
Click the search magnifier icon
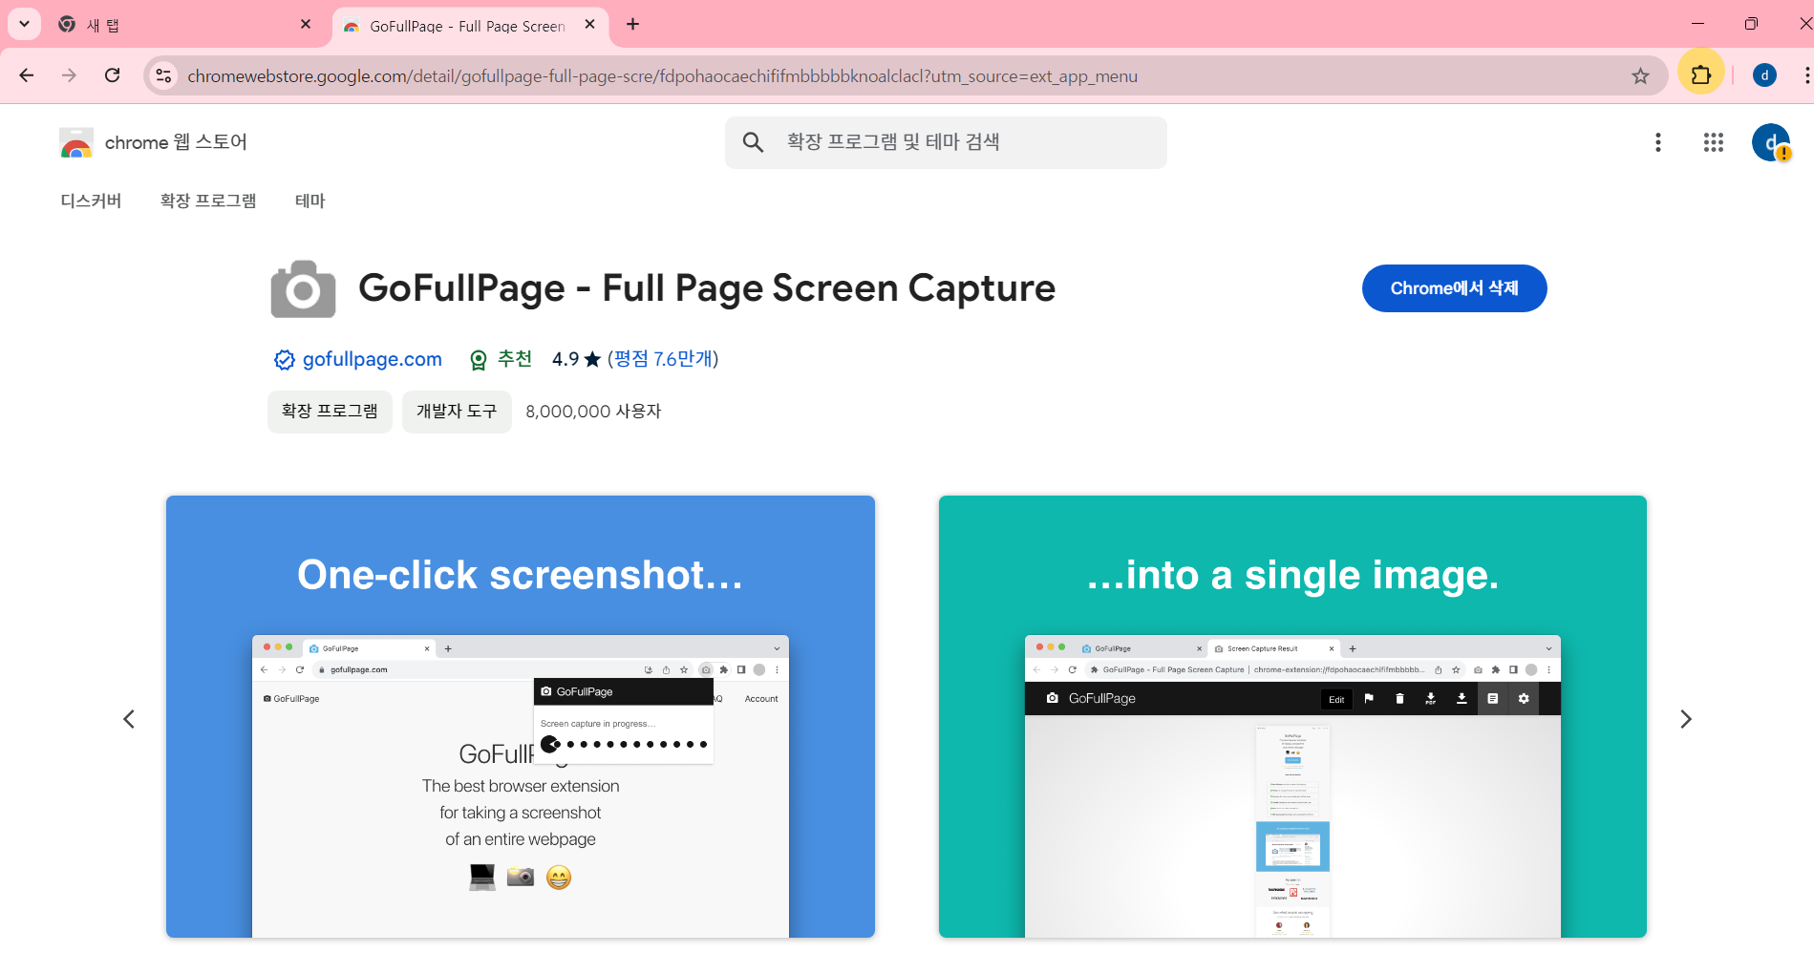point(754,142)
